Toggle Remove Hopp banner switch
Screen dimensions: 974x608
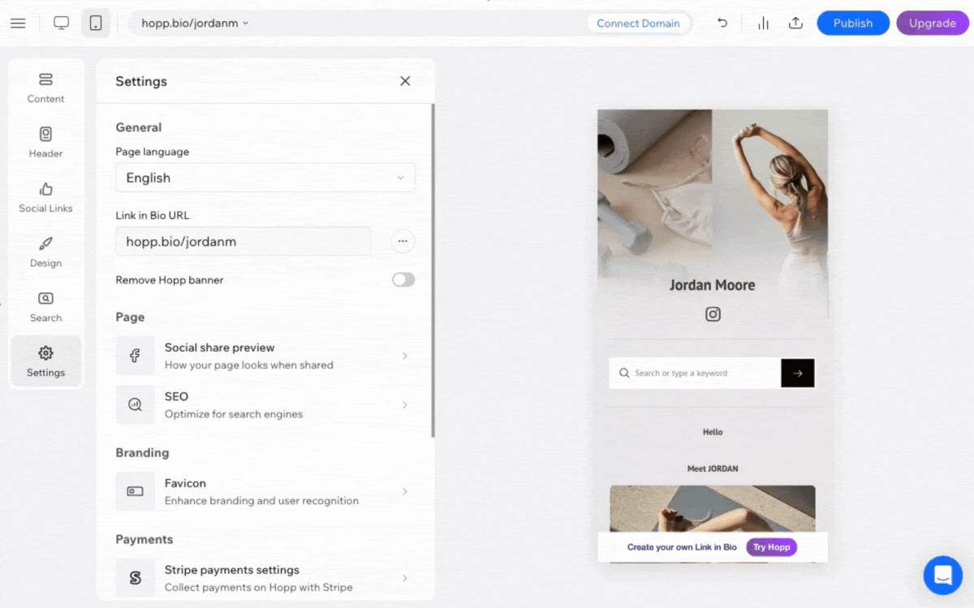pos(403,280)
